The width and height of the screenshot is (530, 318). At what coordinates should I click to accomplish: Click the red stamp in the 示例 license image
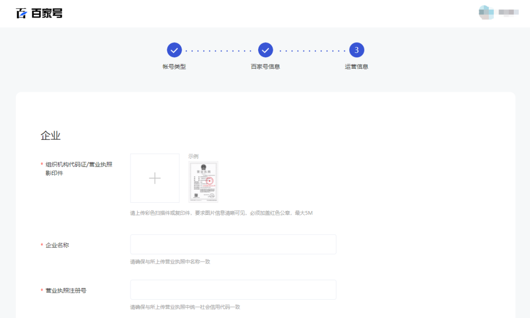210,181
